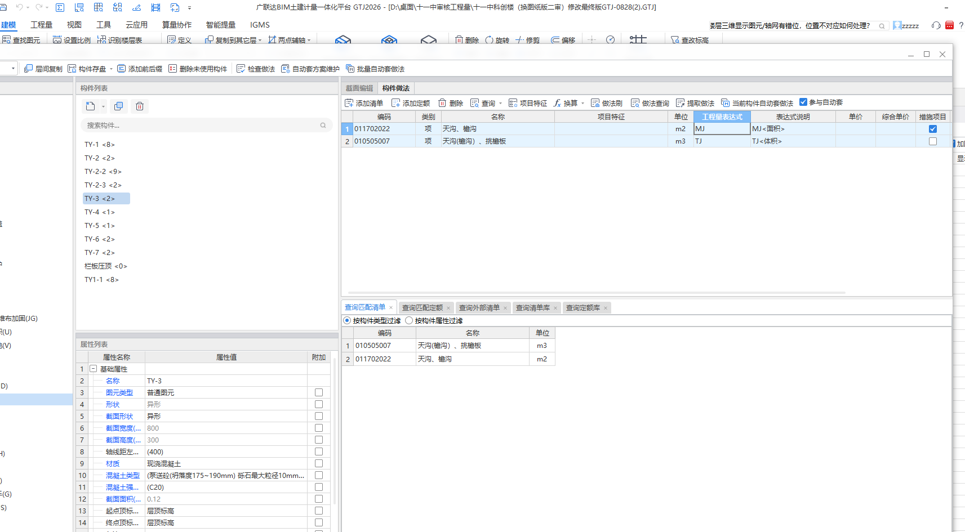Click 删除 in component method toolbar

point(451,103)
